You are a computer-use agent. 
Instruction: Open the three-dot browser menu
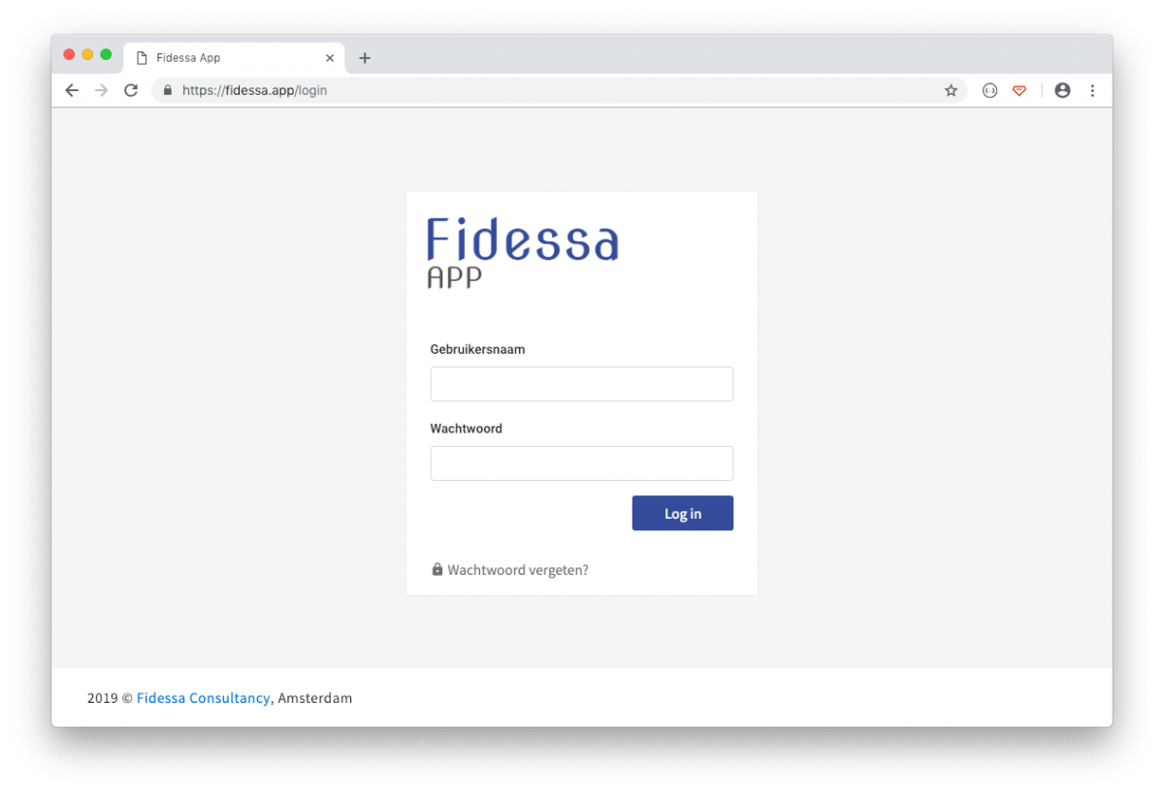pyautogui.click(x=1093, y=89)
